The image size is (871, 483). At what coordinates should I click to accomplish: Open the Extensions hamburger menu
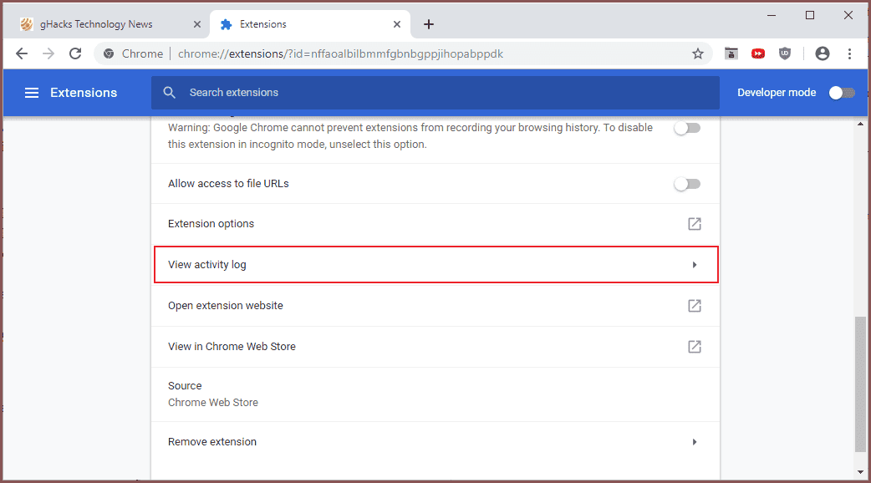pyautogui.click(x=32, y=93)
